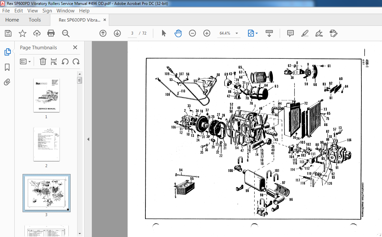Select the highlight text pen tool
The height and width of the screenshot is (237, 382).
click(305, 33)
